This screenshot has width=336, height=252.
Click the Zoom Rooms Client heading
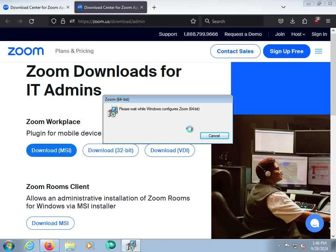pos(58,187)
